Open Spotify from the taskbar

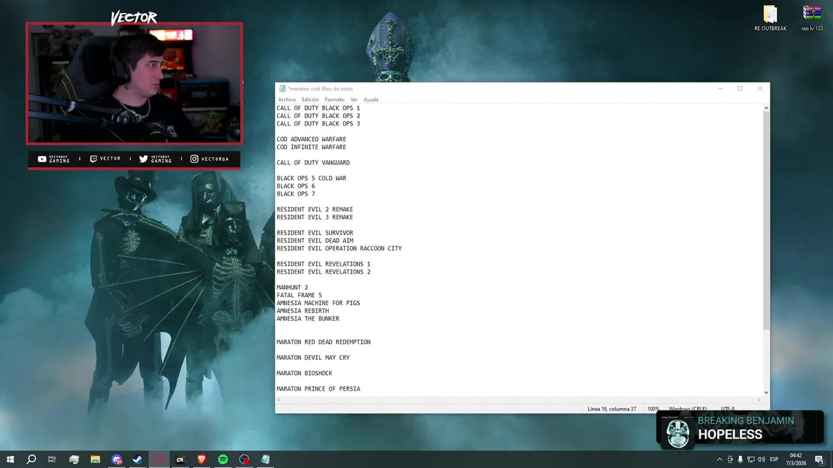(x=223, y=460)
